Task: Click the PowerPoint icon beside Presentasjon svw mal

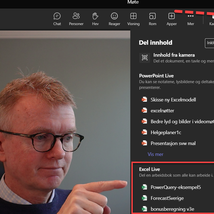Action: click(144, 143)
